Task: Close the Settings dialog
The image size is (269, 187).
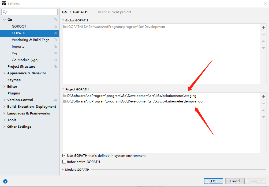Action: (x=265, y=3)
